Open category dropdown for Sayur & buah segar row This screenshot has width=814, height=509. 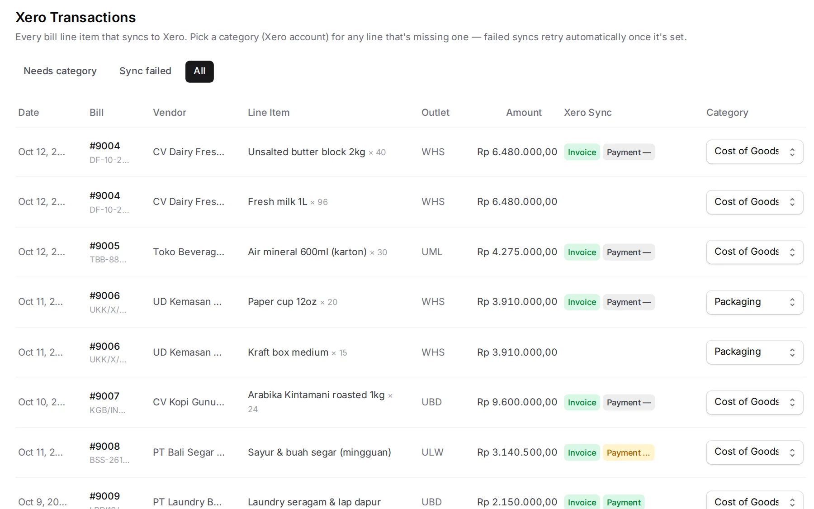[754, 452]
